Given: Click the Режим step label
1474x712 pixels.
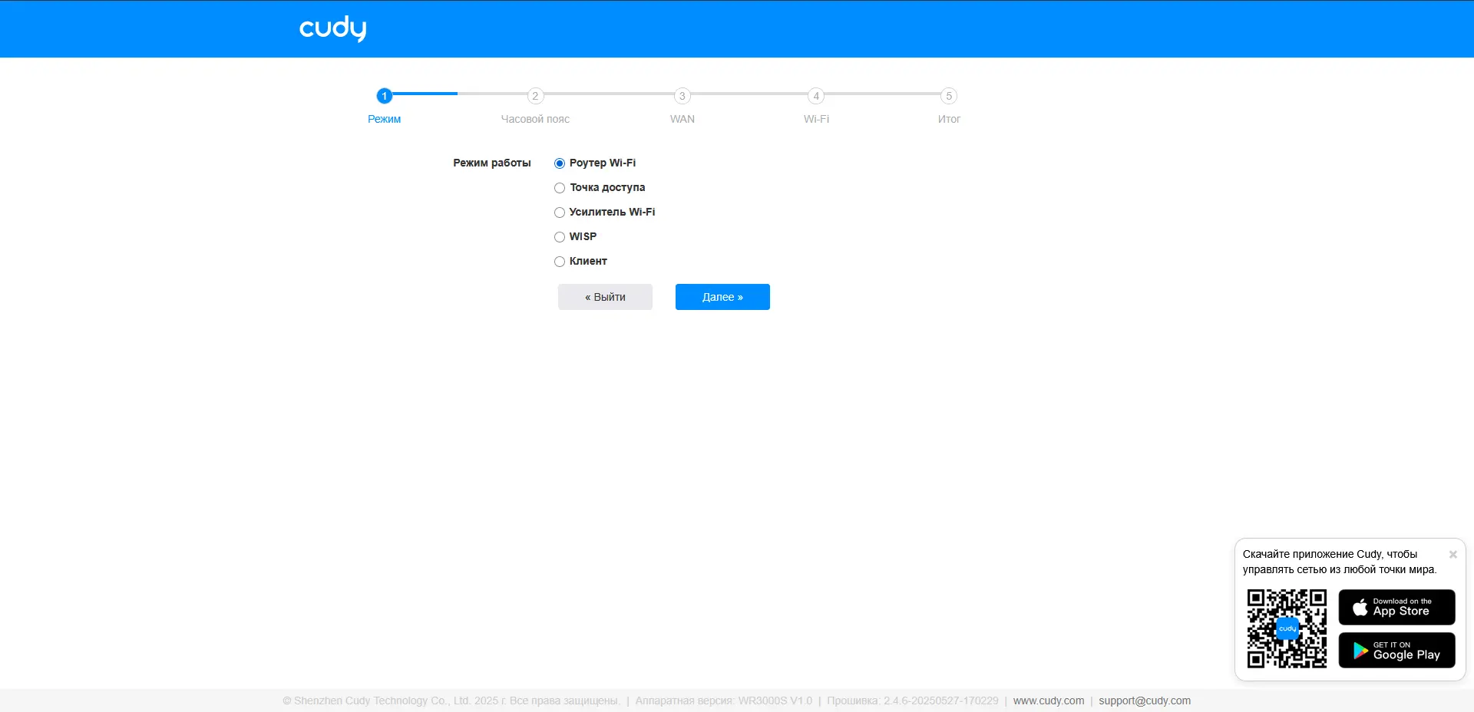Looking at the screenshot, I should 384,119.
